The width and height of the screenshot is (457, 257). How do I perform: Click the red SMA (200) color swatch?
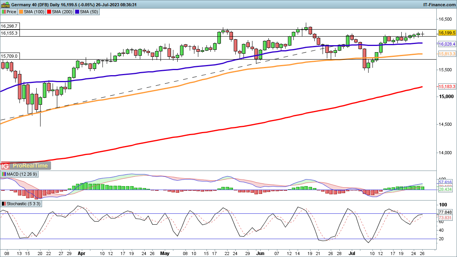pyautogui.click(x=49, y=12)
